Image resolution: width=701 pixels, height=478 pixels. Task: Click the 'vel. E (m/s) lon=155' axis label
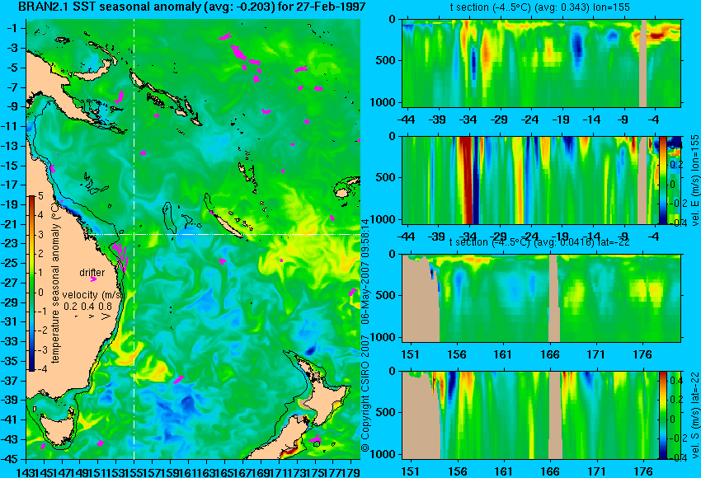click(694, 180)
